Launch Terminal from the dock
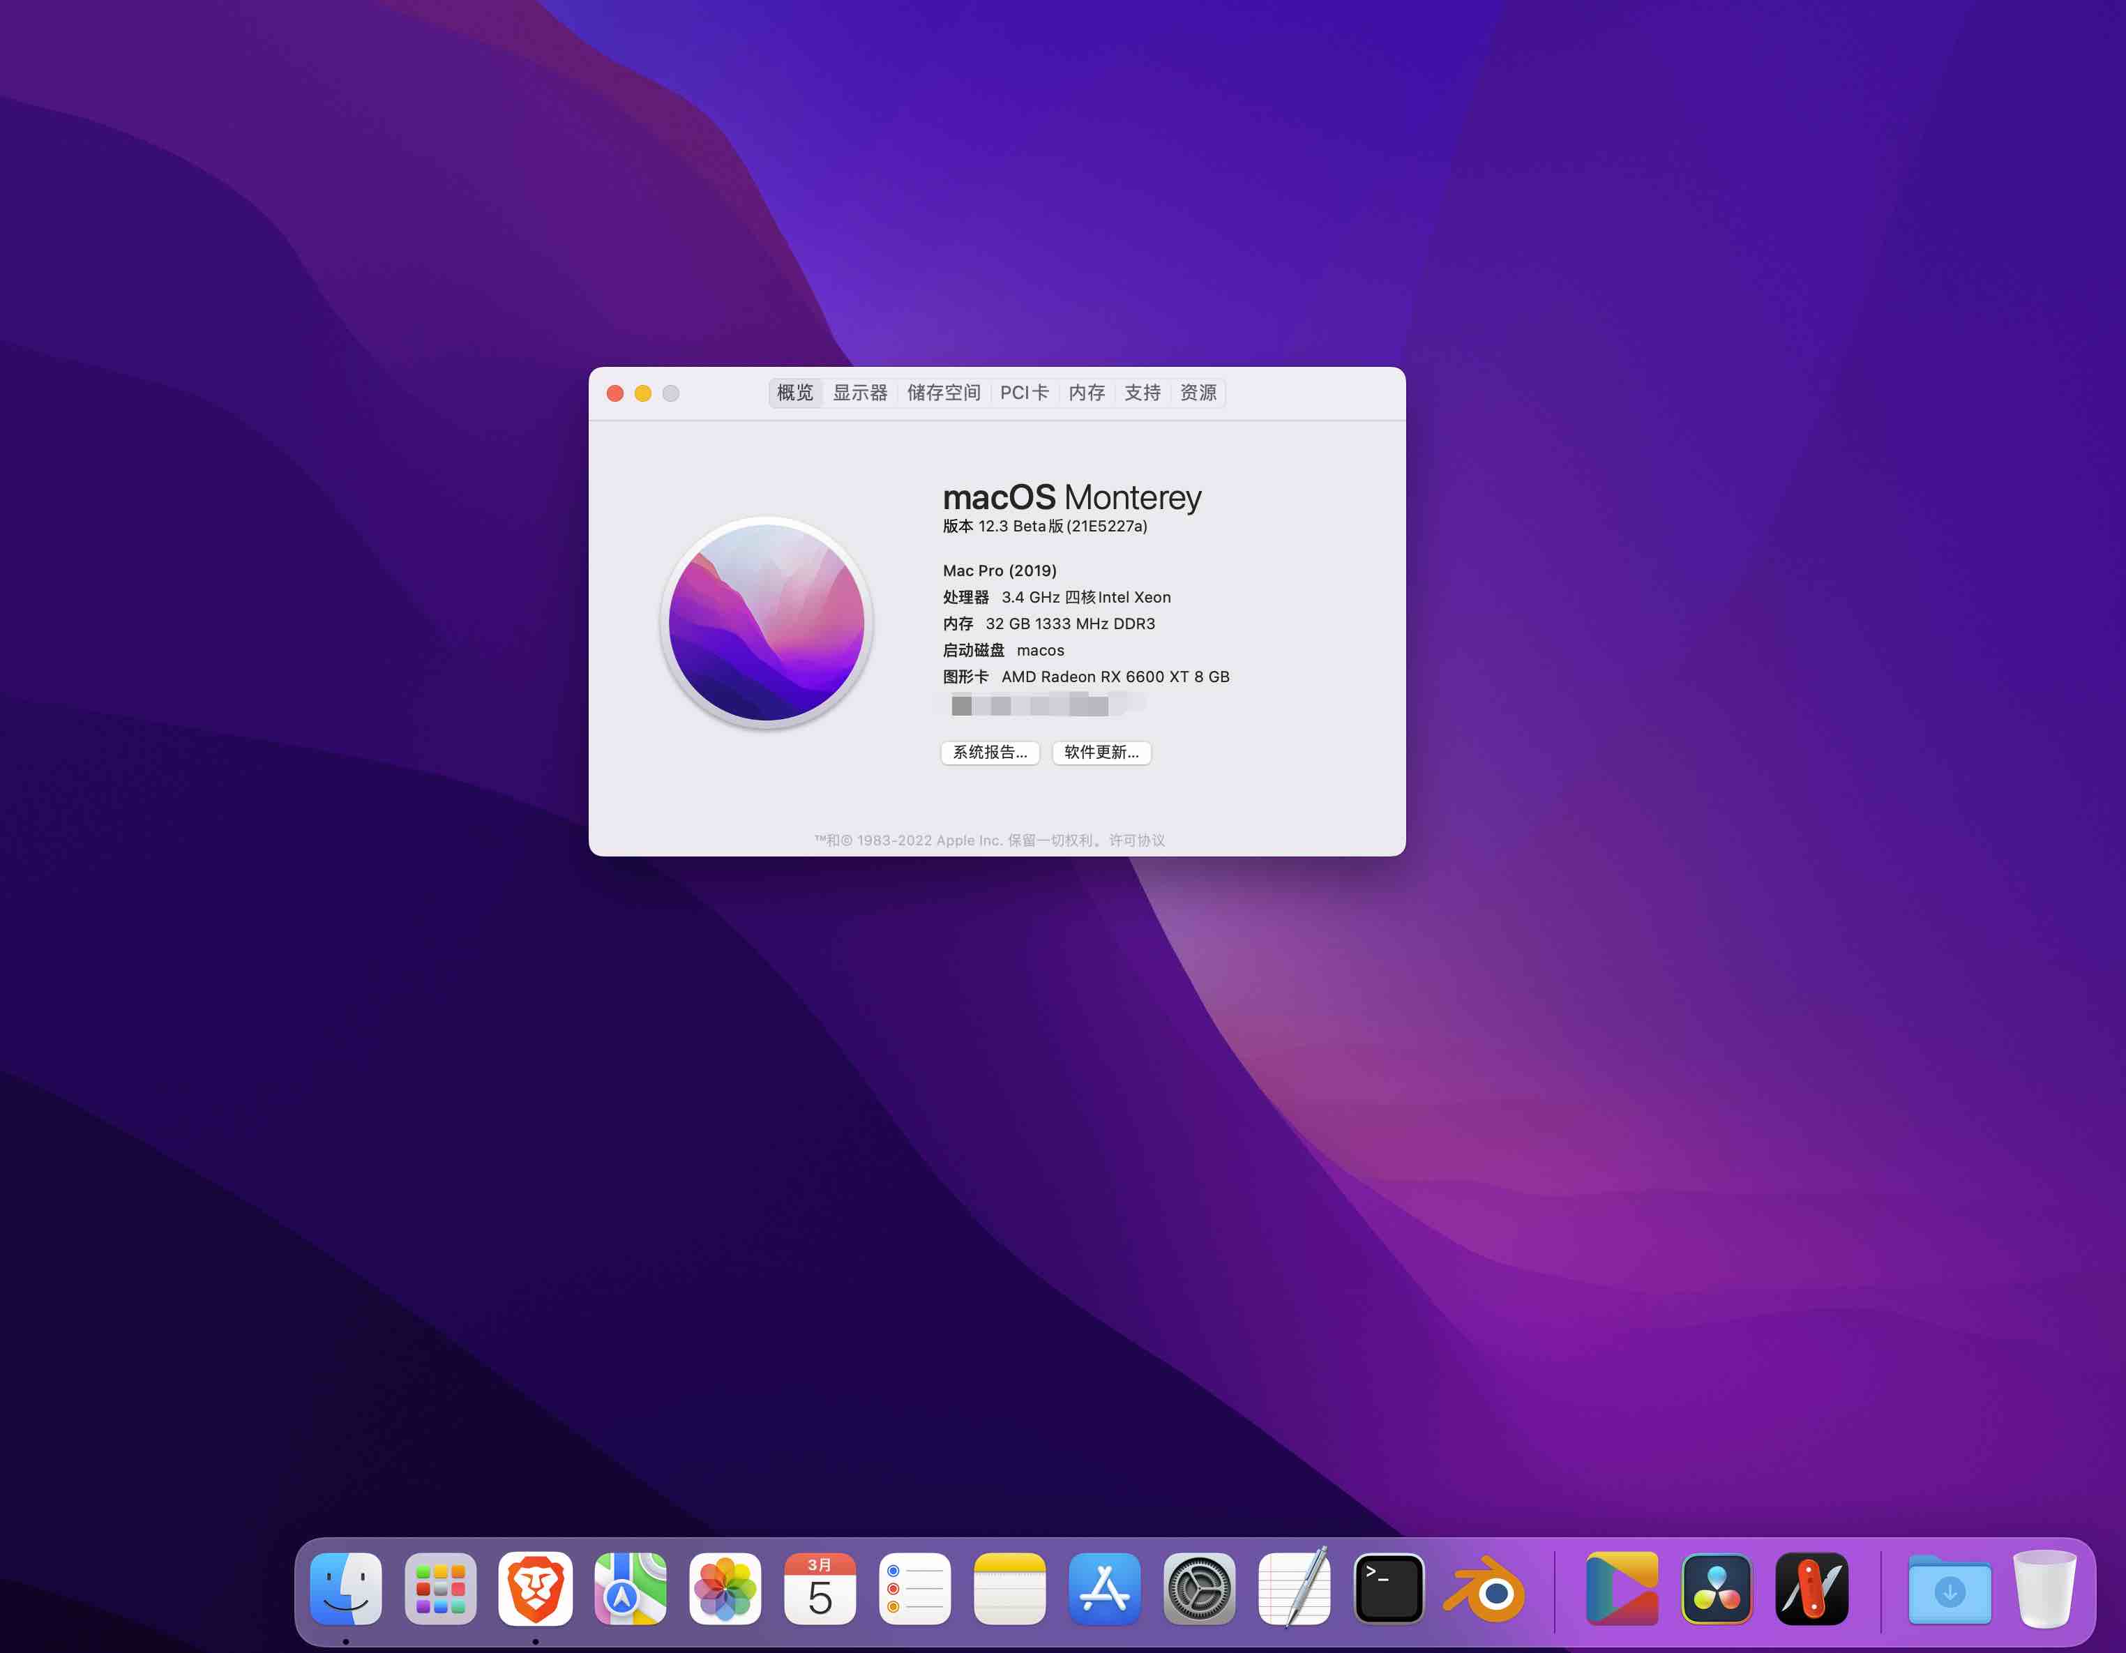The width and height of the screenshot is (2126, 1653). tap(1388, 1589)
